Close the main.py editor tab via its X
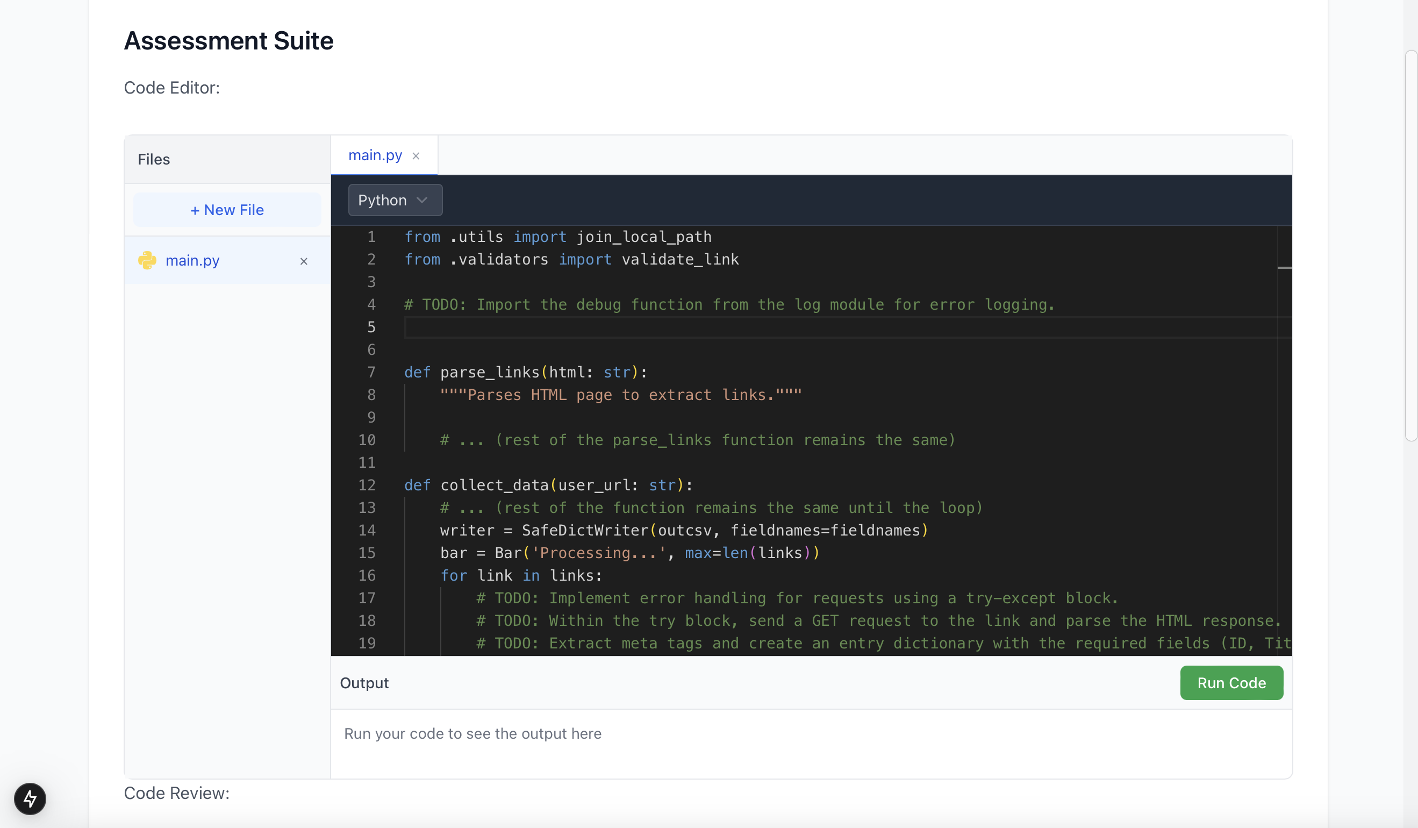This screenshot has width=1418, height=828. (416, 156)
